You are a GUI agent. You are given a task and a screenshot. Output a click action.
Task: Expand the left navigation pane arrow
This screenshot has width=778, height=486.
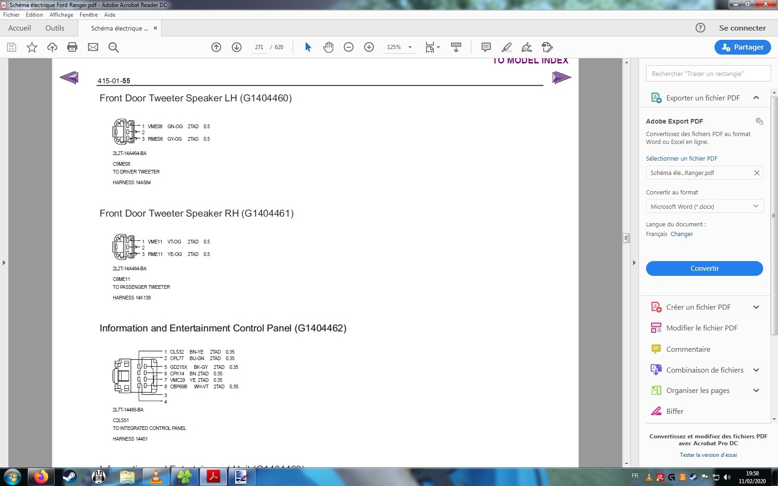coord(4,262)
